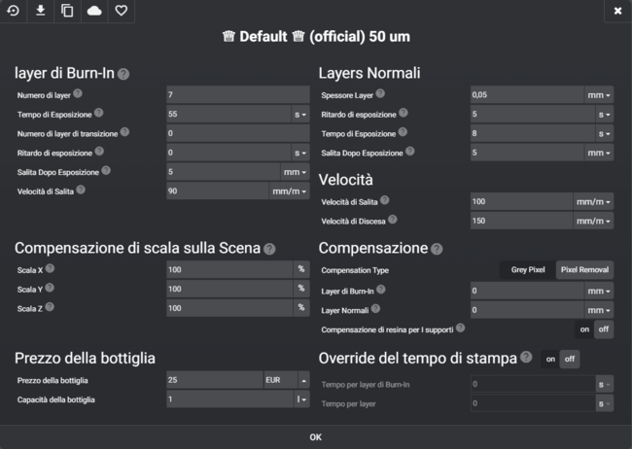This screenshot has width=632, height=449.
Task: Open burn-in Tempo di Esposizione unit dropdown
Action: (x=301, y=114)
